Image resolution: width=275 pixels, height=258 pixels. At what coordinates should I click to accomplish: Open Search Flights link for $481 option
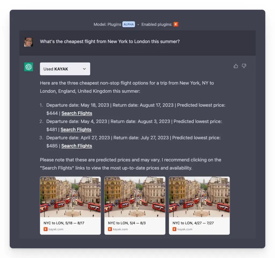76,130
